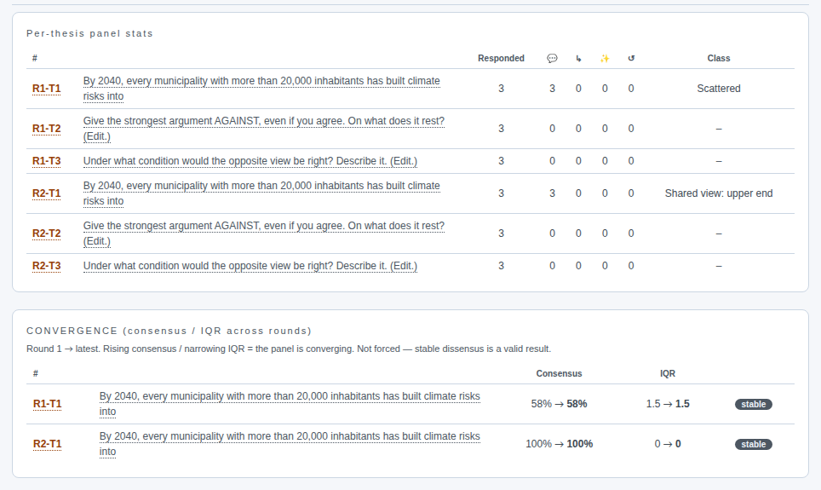Click the 'Responded' column header
The image size is (821, 490).
tap(501, 58)
